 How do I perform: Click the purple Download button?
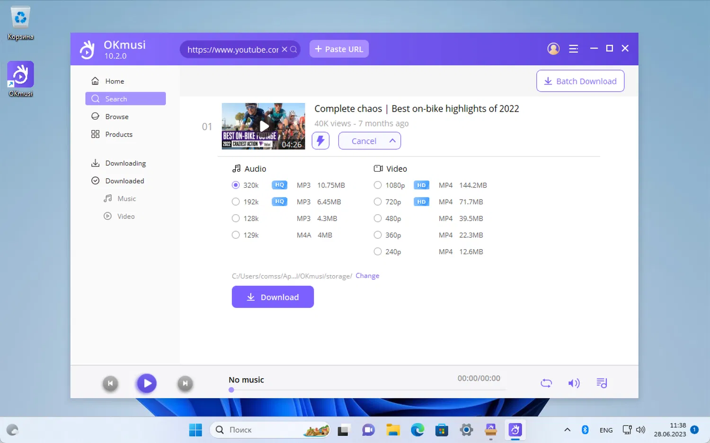273,297
